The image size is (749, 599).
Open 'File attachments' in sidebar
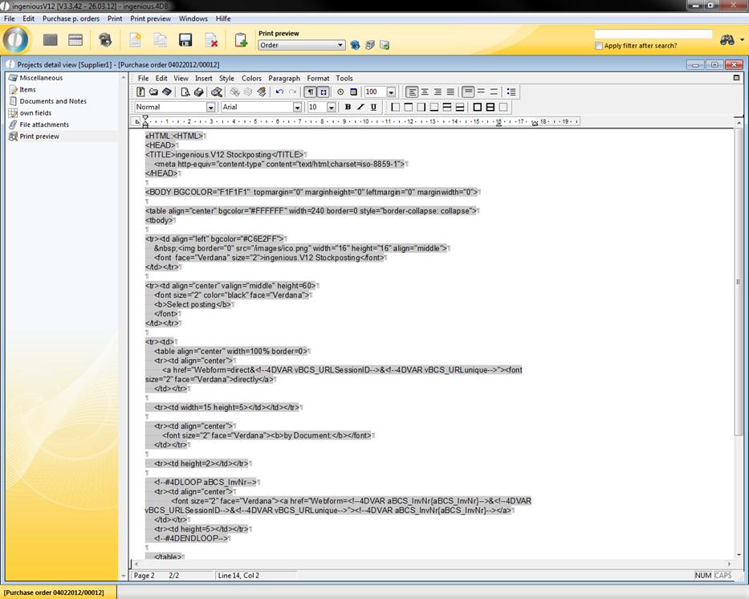click(x=44, y=124)
